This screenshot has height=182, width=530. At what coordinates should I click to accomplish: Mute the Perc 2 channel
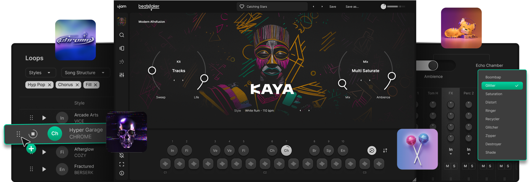click(x=465, y=166)
